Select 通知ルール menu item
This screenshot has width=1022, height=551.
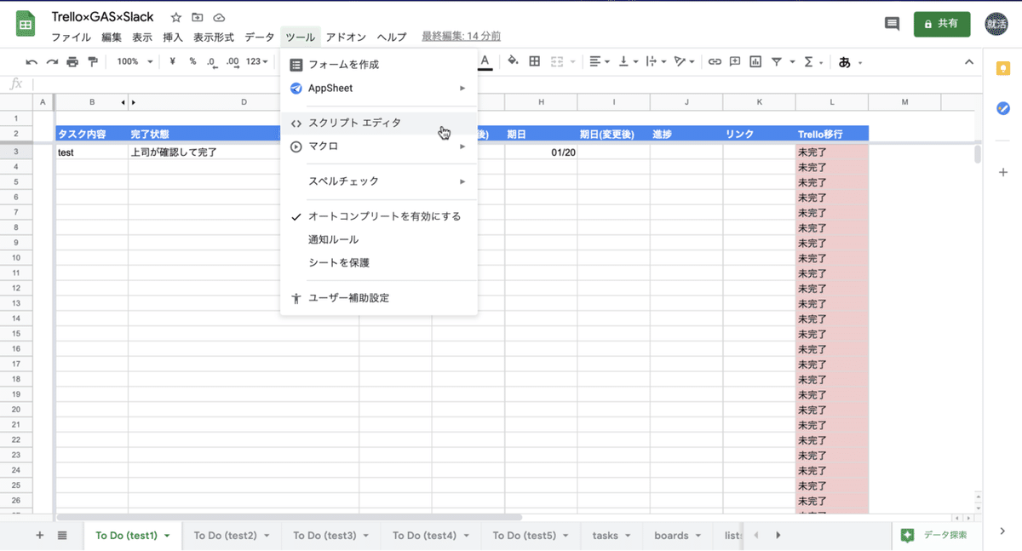(x=379, y=240)
